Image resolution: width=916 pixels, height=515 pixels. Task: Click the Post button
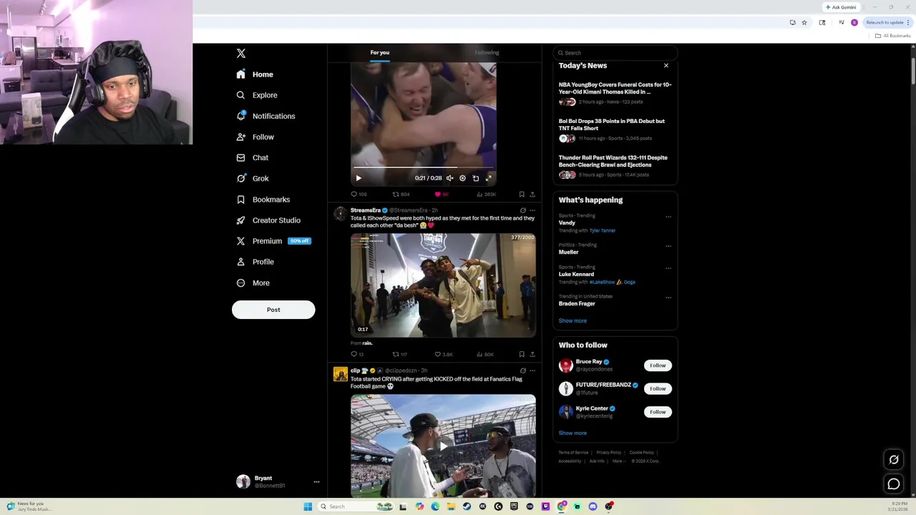tap(273, 310)
